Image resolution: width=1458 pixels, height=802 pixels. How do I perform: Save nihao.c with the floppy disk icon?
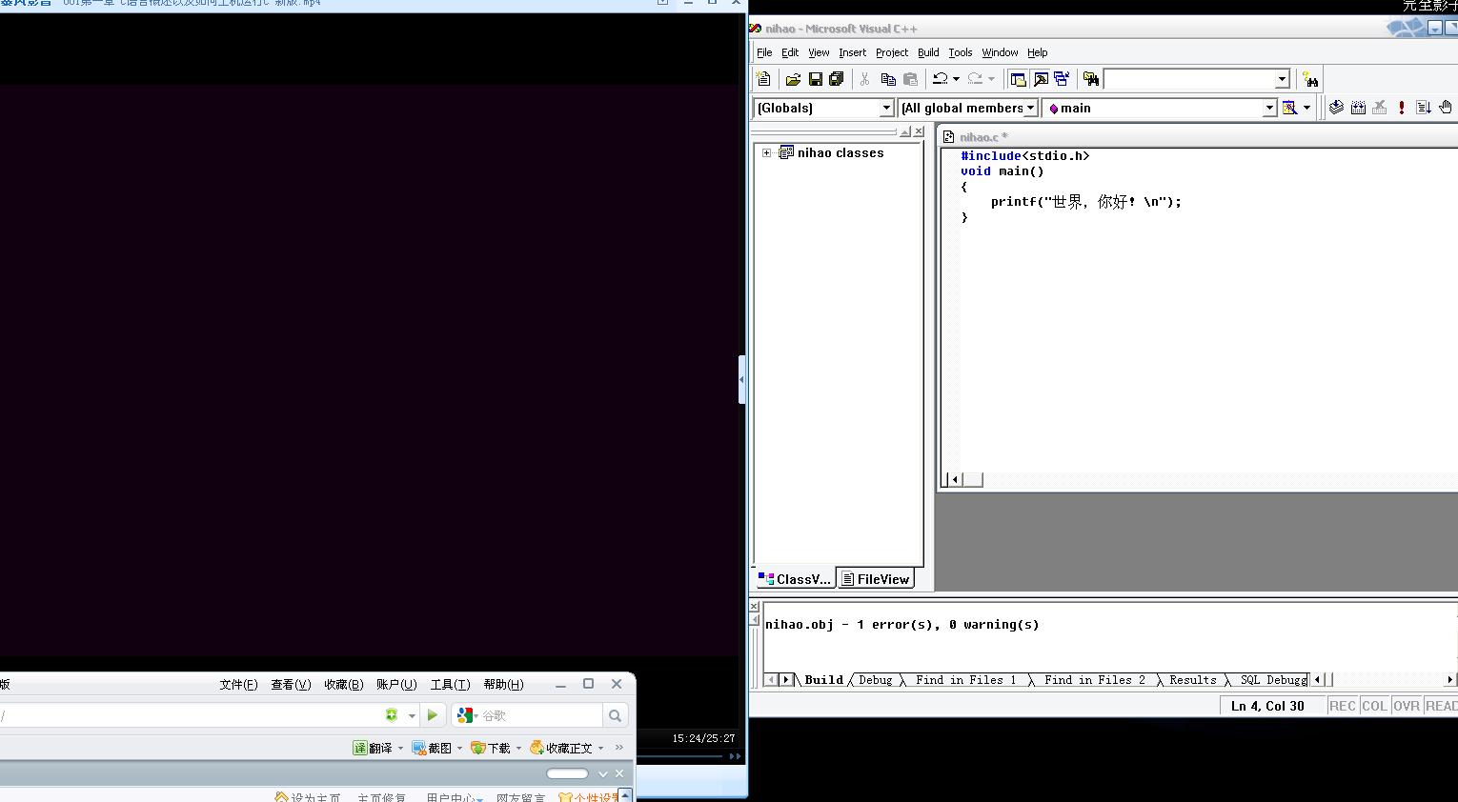tap(815, 79)
